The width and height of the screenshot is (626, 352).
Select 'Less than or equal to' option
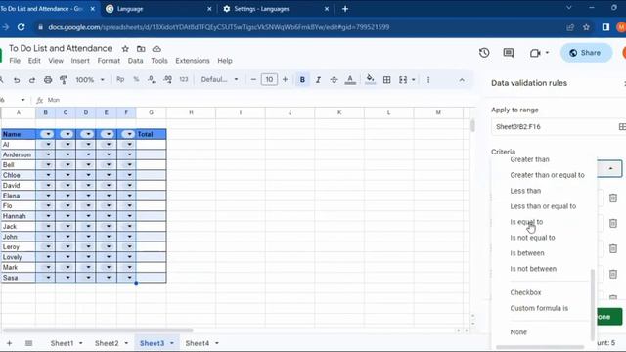pos(543,206)
